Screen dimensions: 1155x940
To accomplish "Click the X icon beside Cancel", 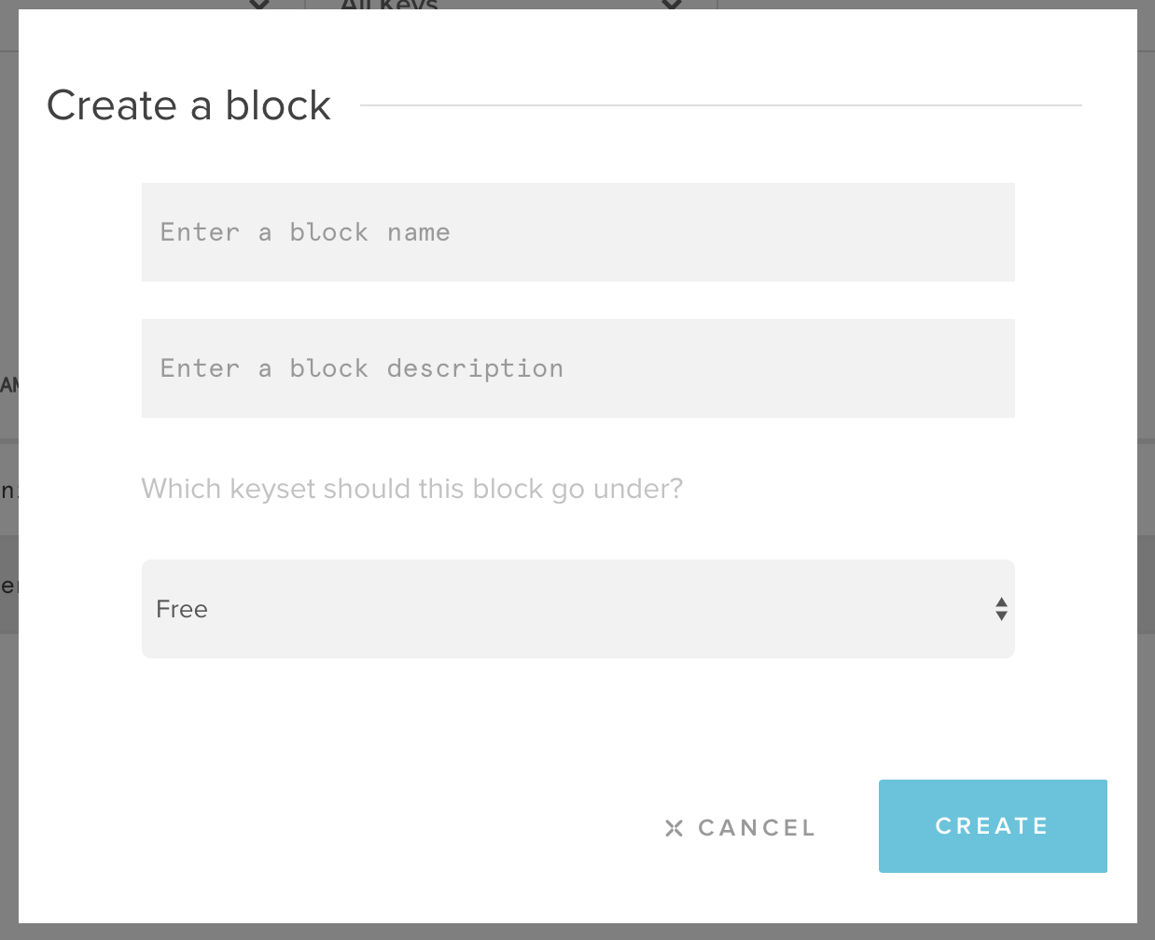I will pyautogui.click(x=674, y=828).
